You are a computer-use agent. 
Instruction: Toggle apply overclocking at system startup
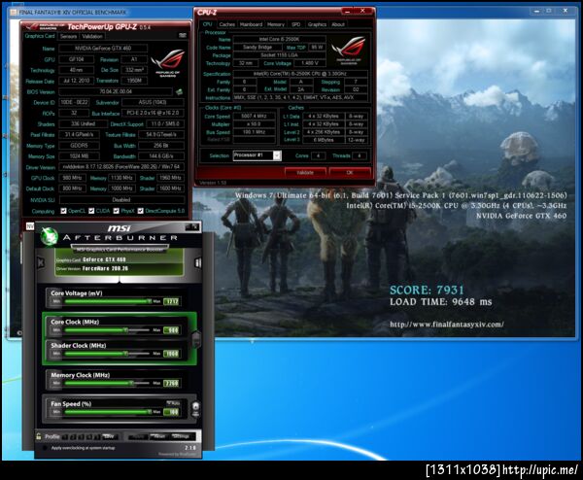click(45, 448)
